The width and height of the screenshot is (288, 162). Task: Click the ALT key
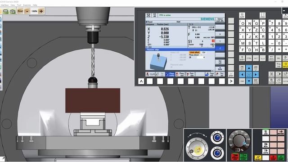pyautogui.click(x=256, y=58)
